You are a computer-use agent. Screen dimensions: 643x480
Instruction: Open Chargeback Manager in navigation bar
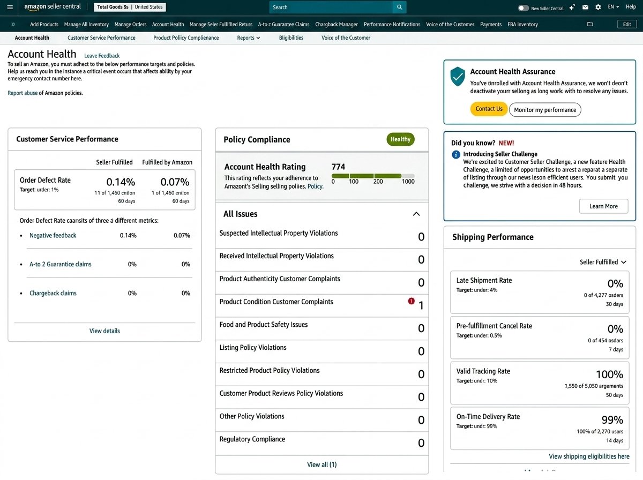[x=337, y=24]
